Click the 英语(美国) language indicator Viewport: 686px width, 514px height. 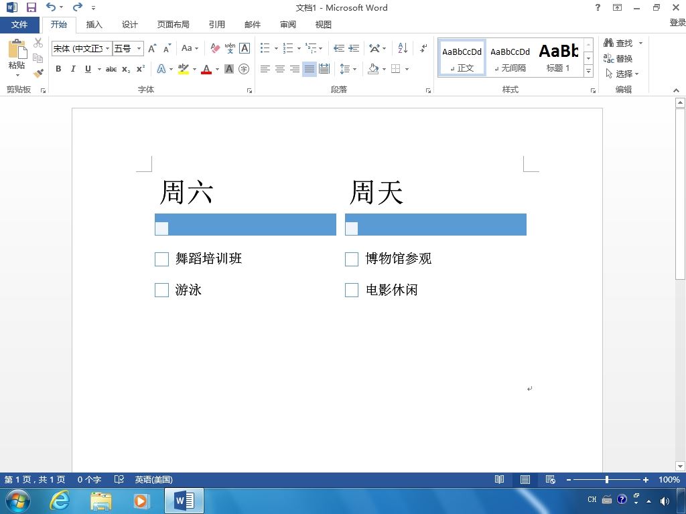tap(153, 479)
